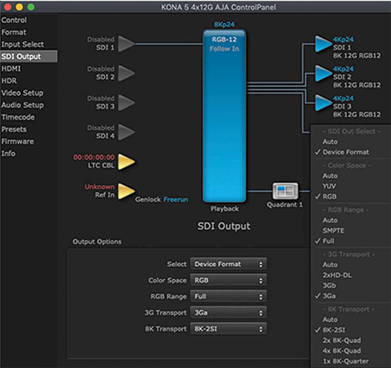Screen dimensions: 391x368
Task: Click the 4Kp24 label beside SDI 2 output
Action: (343, 69)
